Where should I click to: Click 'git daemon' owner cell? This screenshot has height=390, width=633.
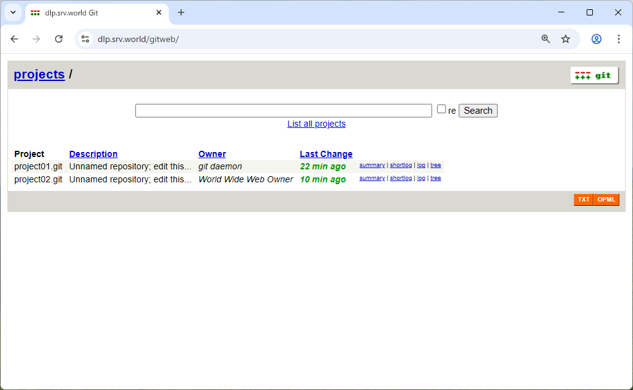220,167
